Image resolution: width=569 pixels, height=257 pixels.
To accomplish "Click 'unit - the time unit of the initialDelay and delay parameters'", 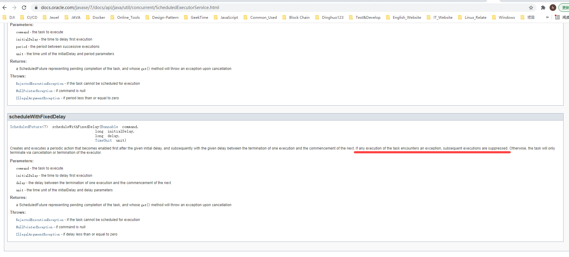I will [64, 190].
